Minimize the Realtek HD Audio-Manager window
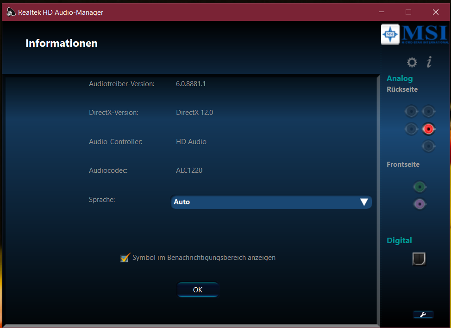Screen dimensions: 451x328 coord(382,12)
